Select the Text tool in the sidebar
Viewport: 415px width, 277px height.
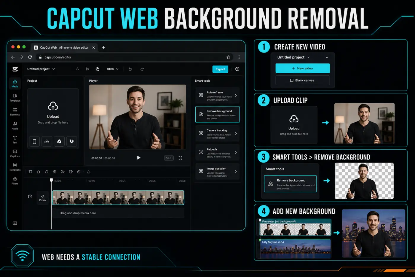click(x=15, y=140)
